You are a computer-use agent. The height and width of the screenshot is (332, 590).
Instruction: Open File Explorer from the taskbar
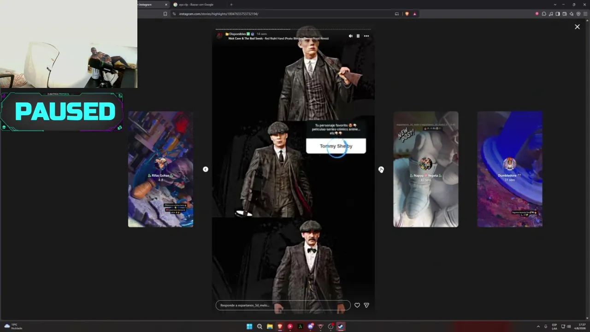pos(270,326)
